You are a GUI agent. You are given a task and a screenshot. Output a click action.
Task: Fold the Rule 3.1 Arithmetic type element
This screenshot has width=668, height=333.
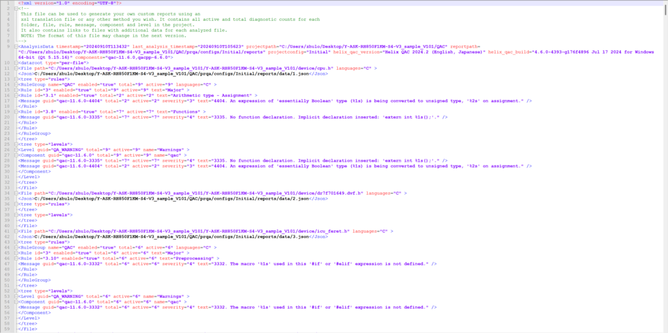click(x=16, y=95)
